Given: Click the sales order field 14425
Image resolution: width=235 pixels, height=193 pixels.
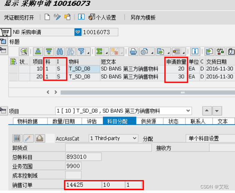Looking at the screenshot, I should (x=83, y=185).
